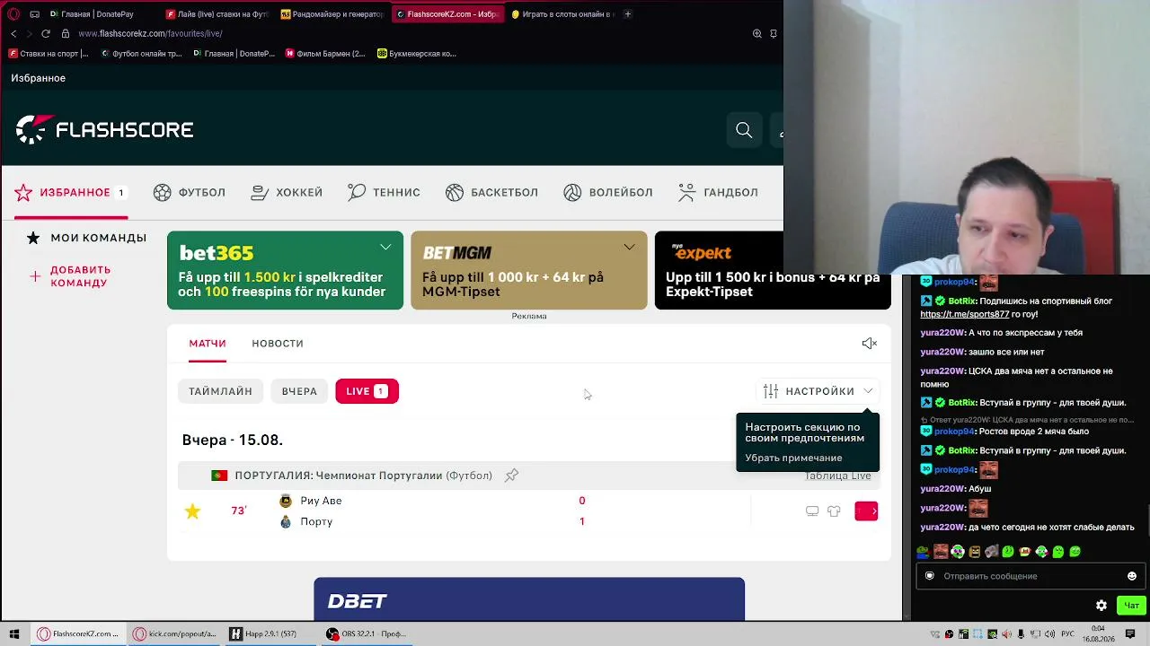1150x646 pixels.
Task: Open Фильм Бармен bookmark
Action: tap(325, 54)
